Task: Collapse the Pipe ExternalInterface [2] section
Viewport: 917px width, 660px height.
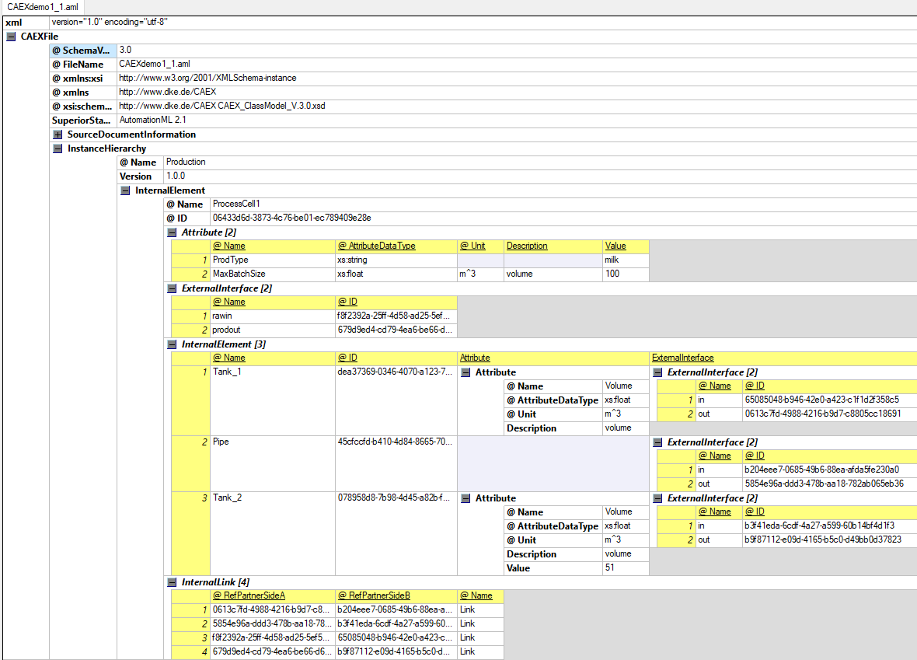Action: point(657,442)
